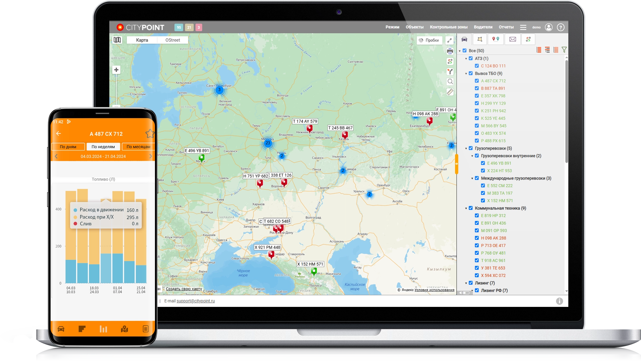
Task: Uncheck vehicle С 124 ВО 111
Action: tap(477, 66)
